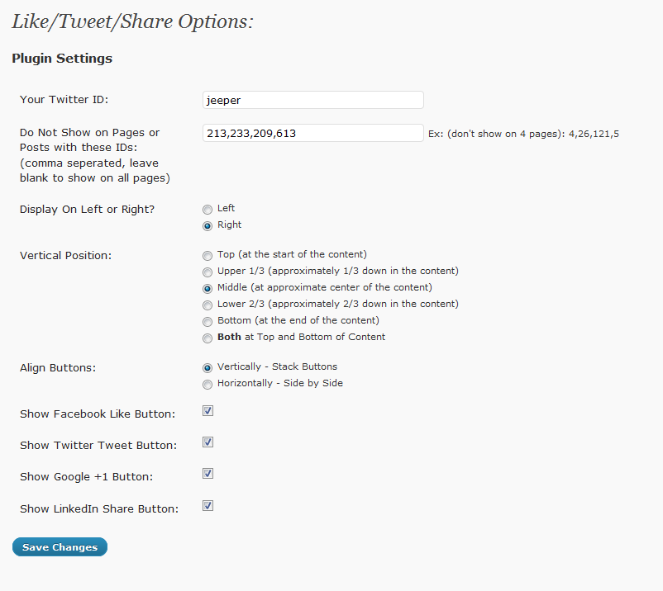Disable the Show Google +1 Button checkbox

coord(208,473)
